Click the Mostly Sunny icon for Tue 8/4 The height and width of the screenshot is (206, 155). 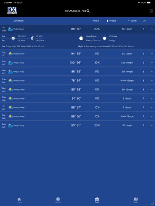tap(11, 81)
